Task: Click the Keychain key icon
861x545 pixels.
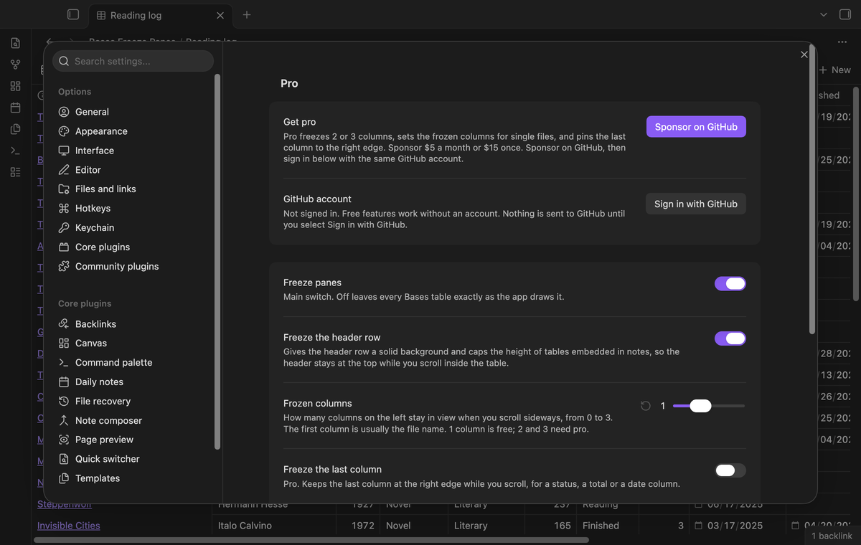Action: pyautogui.click(x=64, y=227)
